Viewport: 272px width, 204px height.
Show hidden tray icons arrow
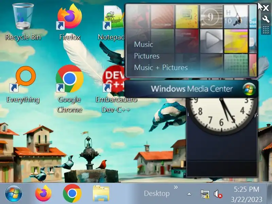[189, 194]
